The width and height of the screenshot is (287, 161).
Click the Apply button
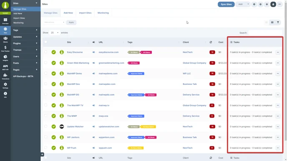coord(71,22)
